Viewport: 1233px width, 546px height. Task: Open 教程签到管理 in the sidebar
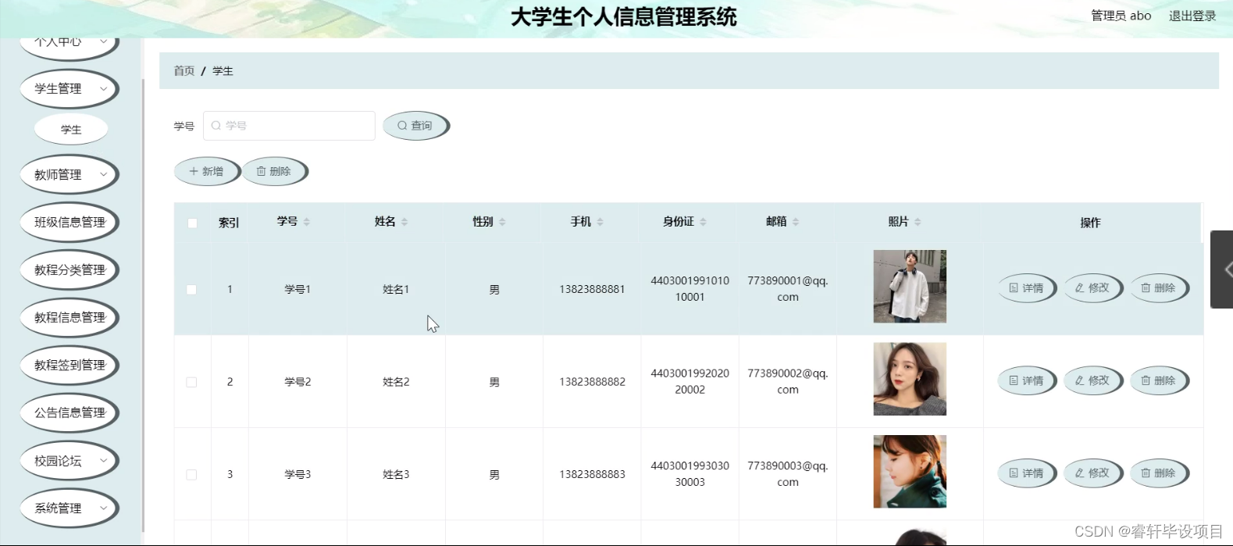[69, 366]
